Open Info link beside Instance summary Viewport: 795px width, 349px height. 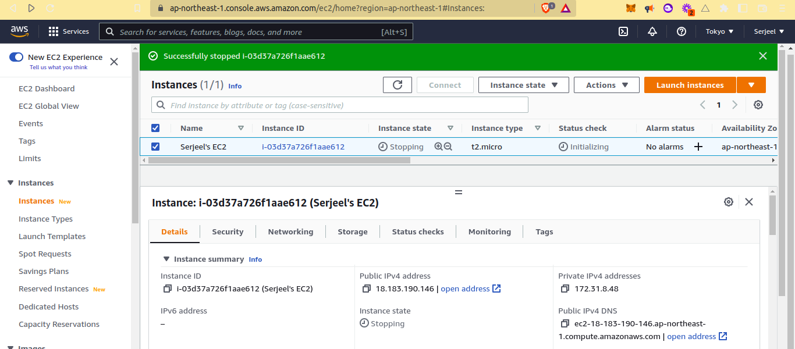click(255, 259)
